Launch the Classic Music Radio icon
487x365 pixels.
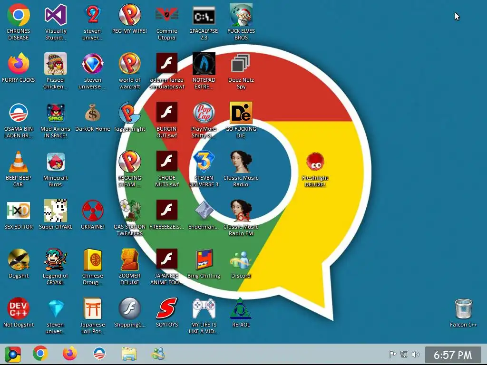pyautogui.click(x=241, y=162)
